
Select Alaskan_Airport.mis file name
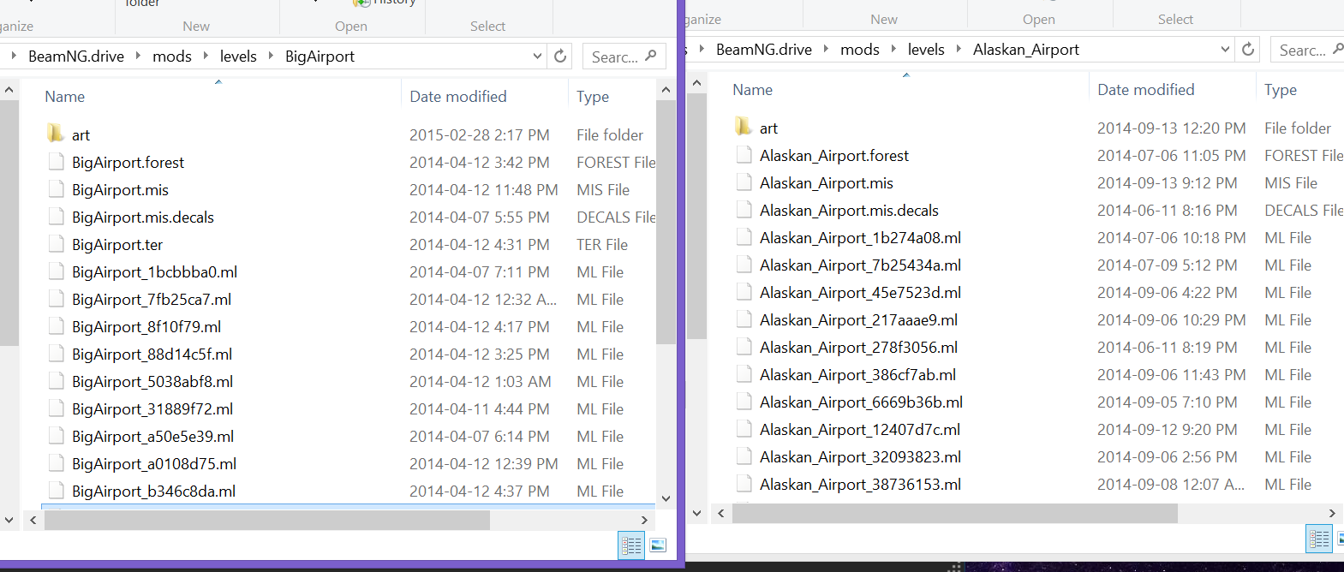click(827, 183)
